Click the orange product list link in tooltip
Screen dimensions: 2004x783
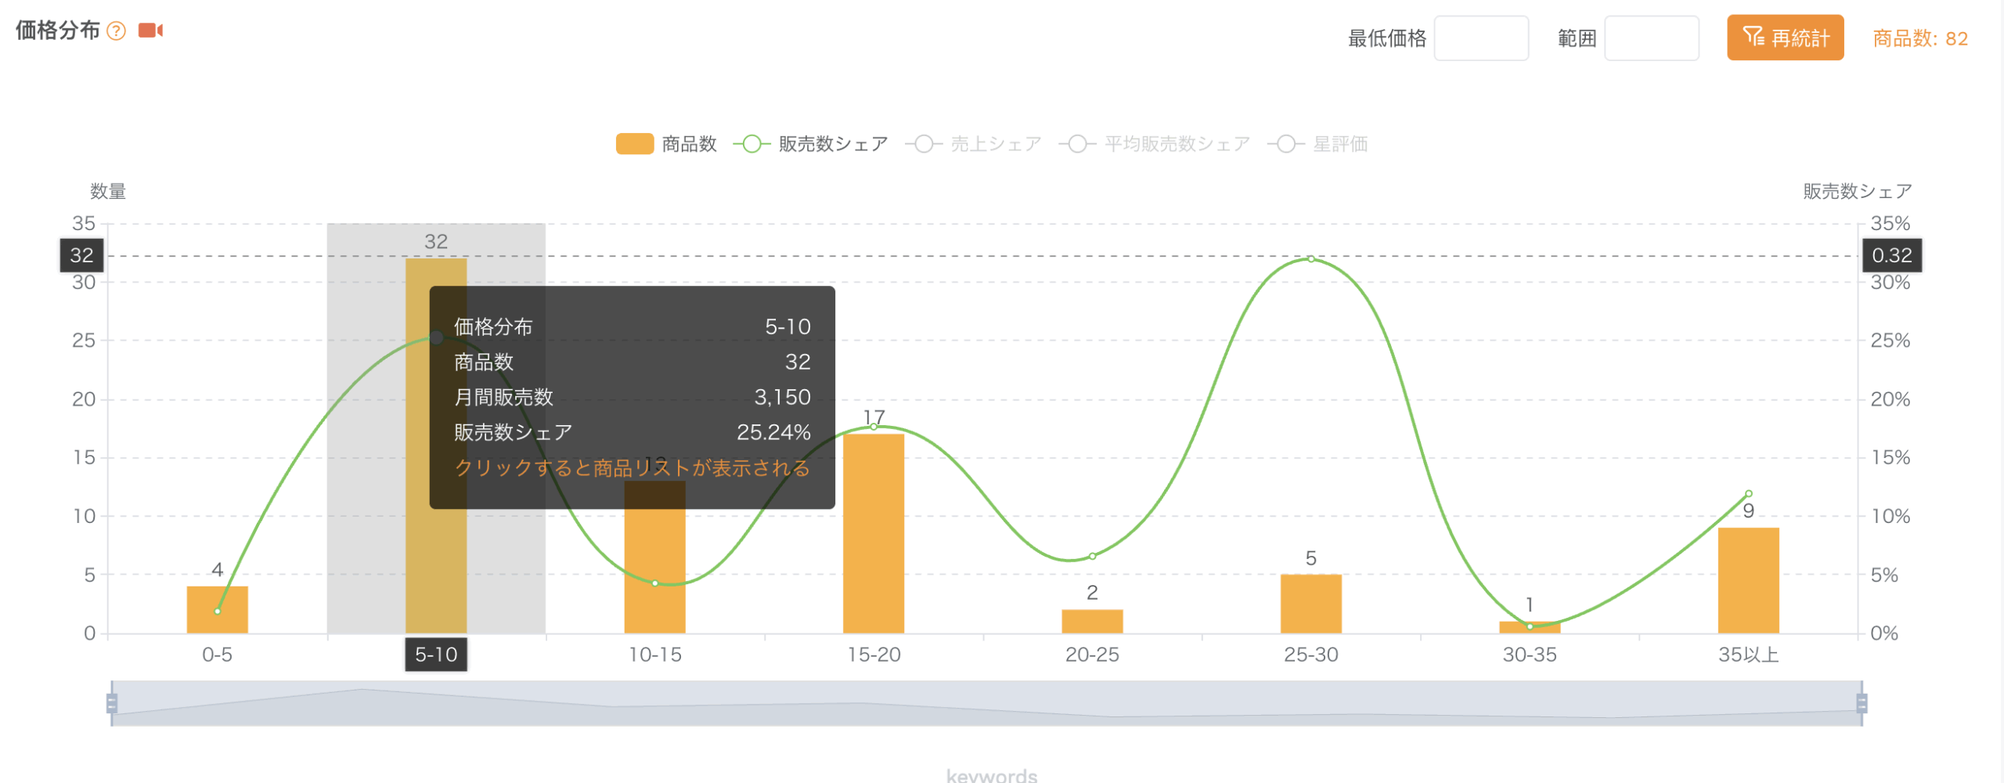click(x=632, y=467)
